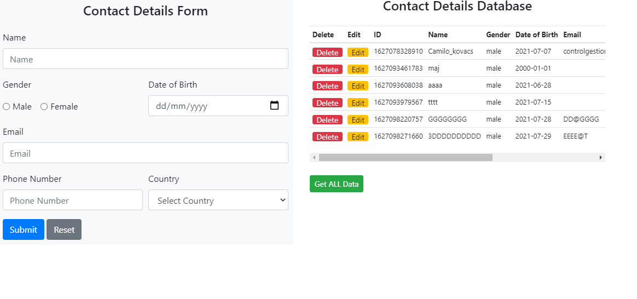The height and width of the screenshot is (299, 637).
Task: Click the ID 1627093461783 cell
Action: pyautogui.click(x=398, y=68)
